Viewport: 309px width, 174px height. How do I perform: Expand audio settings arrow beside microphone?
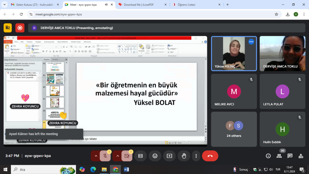(x=96, y=156)
